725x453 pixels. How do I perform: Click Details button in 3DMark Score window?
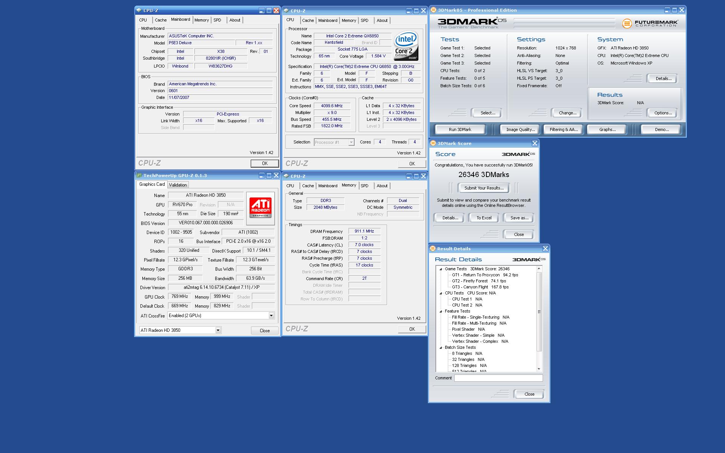point(450,218)
